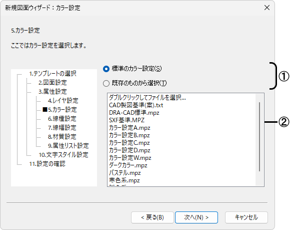Open 7.線幅設定 step
The width and height of the screenshot is (290, 230).
62,128
